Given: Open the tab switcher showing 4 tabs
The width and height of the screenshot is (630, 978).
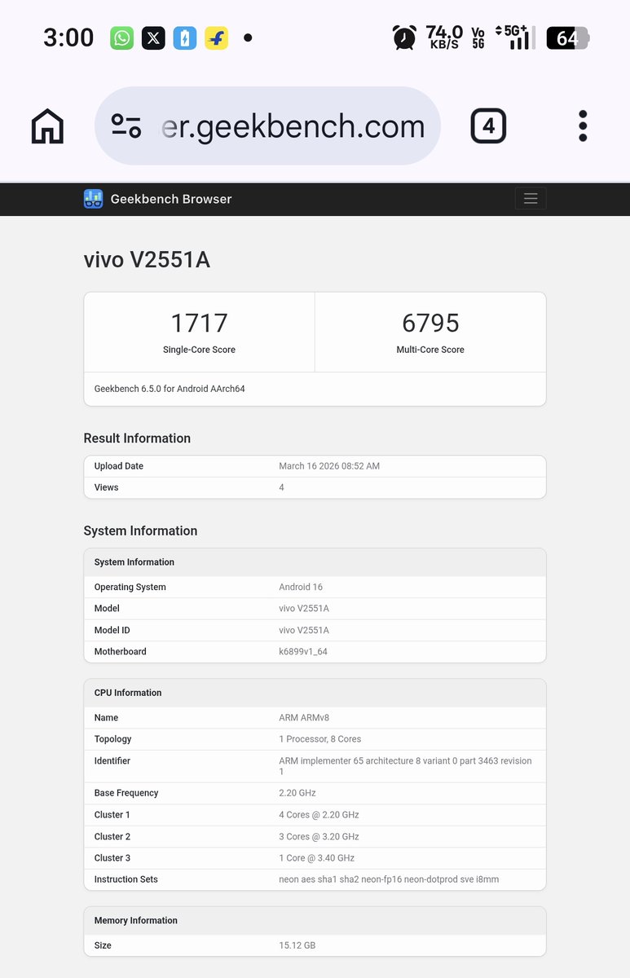Looking at the screenshot, I should 488,126.
